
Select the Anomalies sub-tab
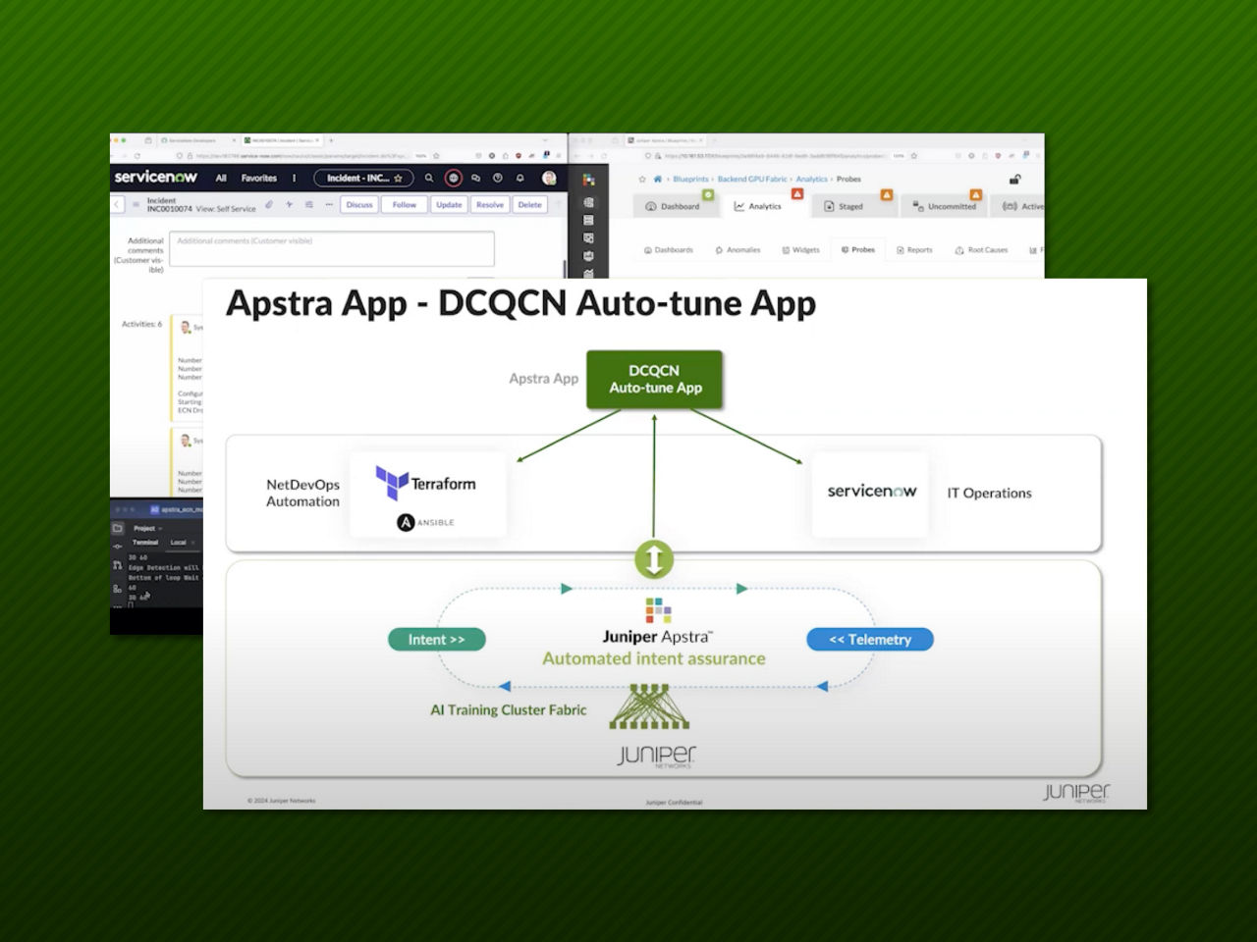click(738, 250)
